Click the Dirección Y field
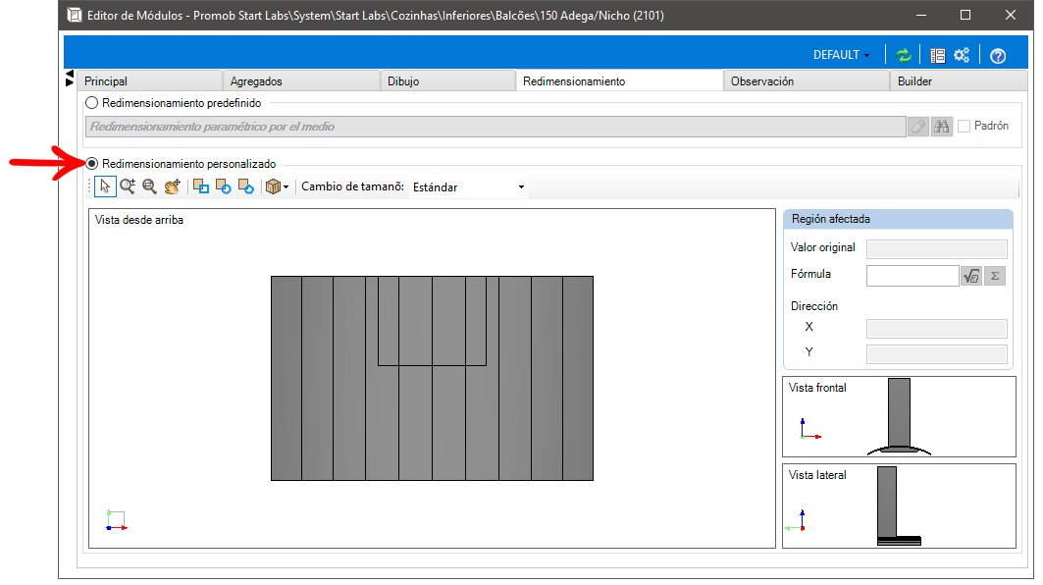Viewport: 1043px width, 585px height. pyautogui.click(x=937, y=353)
